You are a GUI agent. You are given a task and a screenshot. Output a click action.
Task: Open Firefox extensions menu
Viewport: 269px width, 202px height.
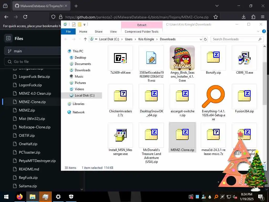(x=253, y=17)
